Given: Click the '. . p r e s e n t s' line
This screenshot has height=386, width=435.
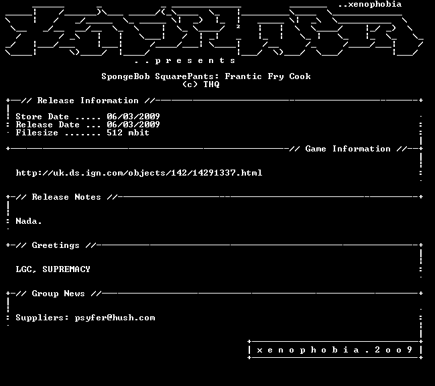Looking at the screenshot, I should (x=185, y=61).
